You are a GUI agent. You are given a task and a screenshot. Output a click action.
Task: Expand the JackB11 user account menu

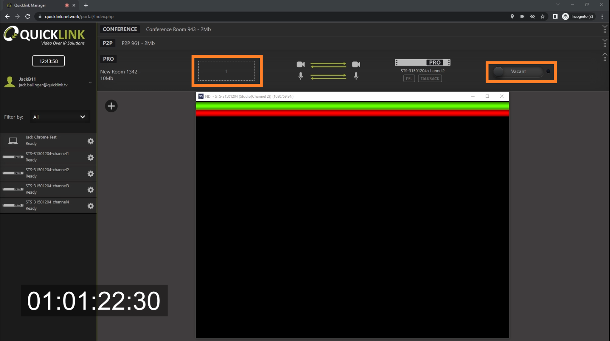90,82
